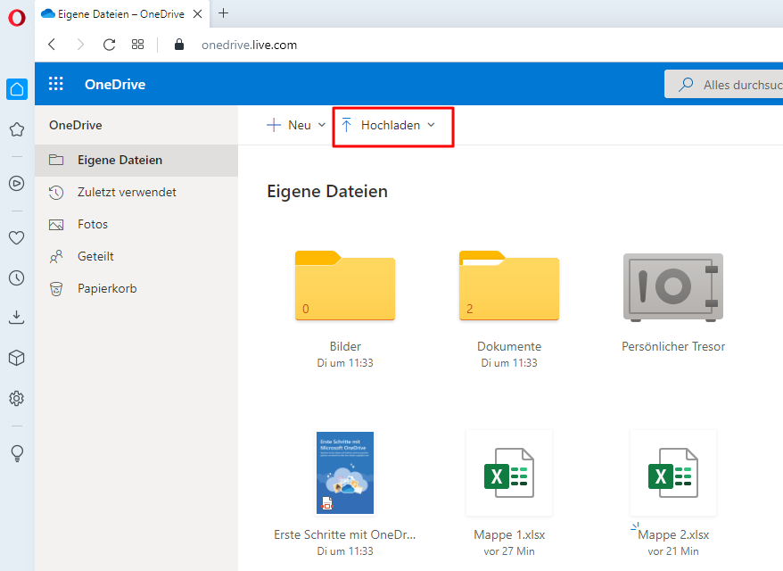The width and height of the screenshot is (783, 571).
Task: Open Opera bookmarks star in sidebar
Action: click(16, 129)
